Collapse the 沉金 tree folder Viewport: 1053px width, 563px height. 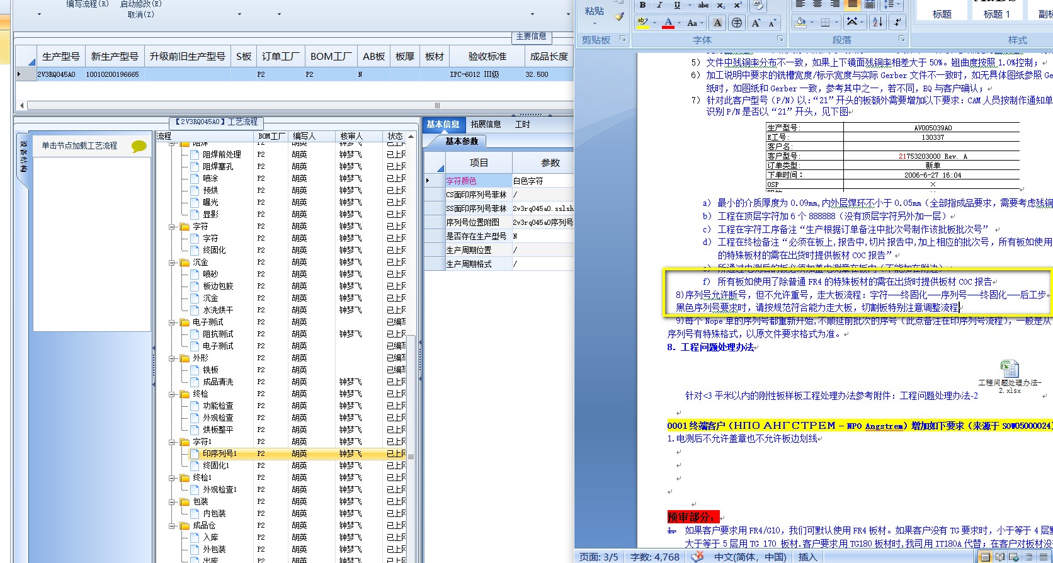[172, 263]
